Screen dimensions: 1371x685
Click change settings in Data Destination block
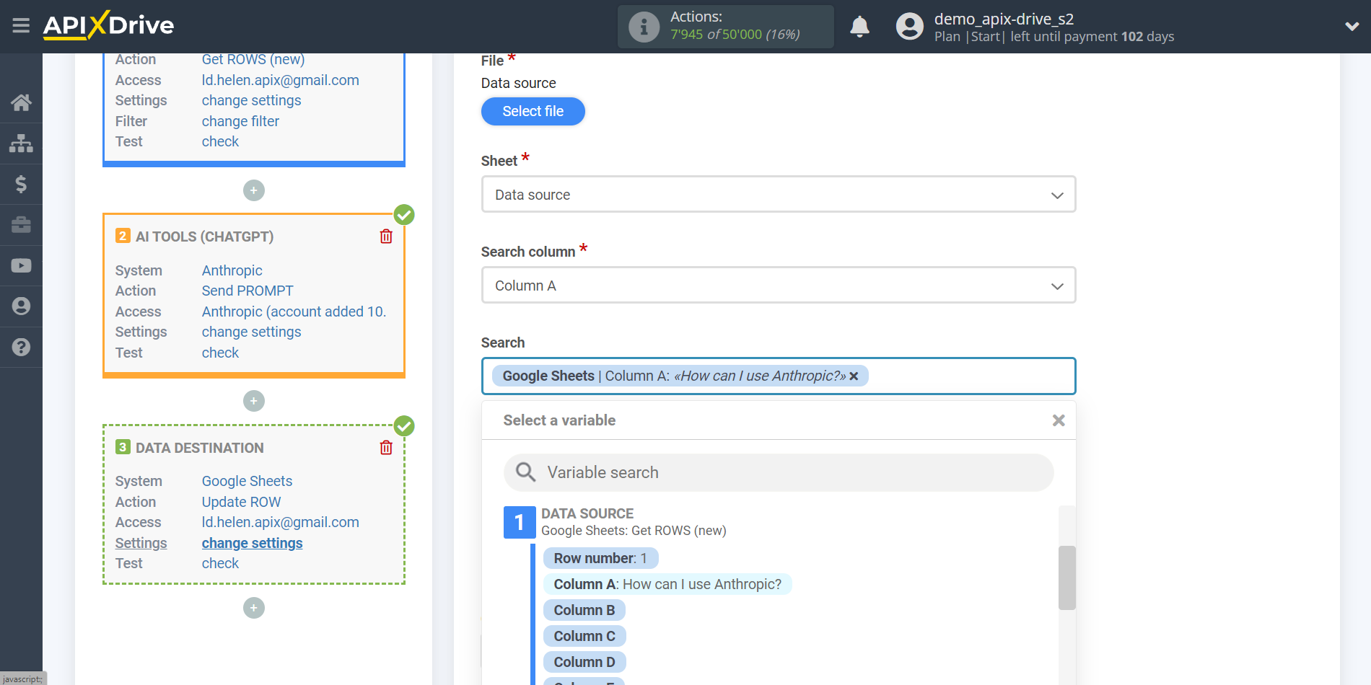(x=252, y=543)
